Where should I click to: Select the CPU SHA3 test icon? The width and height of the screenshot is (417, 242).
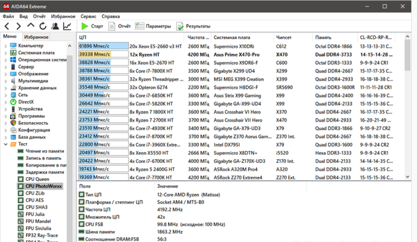[x=21, y=207]
